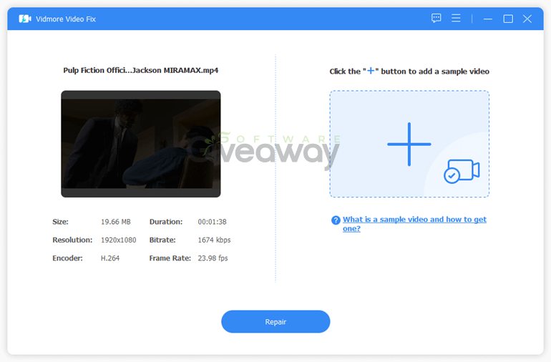Image resolution: width=551 pixels, height=362 pixels.
Task: Click the 'Bitrate:' label
Action: tap(162, 240)
